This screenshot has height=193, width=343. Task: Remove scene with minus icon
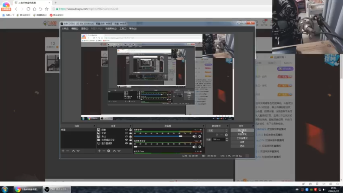point(68,151)
